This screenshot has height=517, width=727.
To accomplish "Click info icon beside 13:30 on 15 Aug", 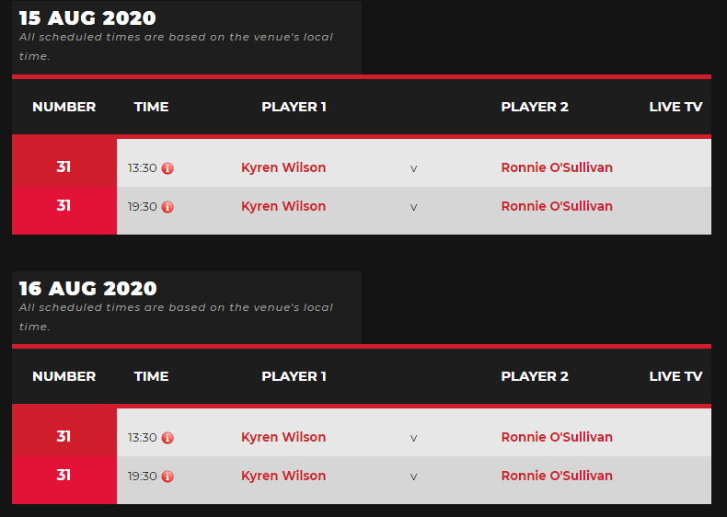I will (167, 168).
